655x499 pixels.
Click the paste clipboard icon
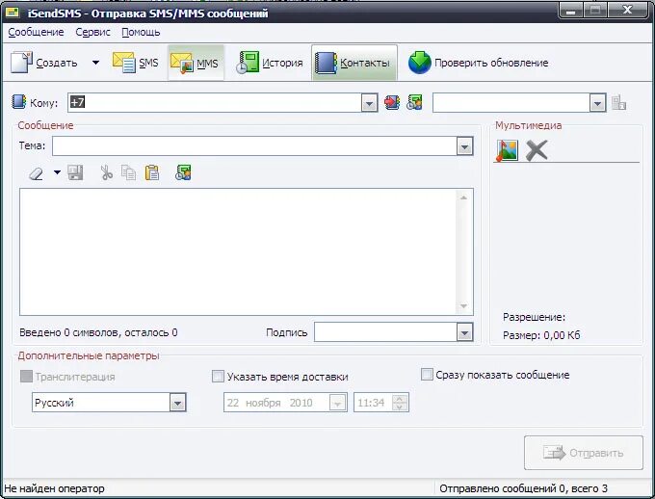[x=152, y=172]
